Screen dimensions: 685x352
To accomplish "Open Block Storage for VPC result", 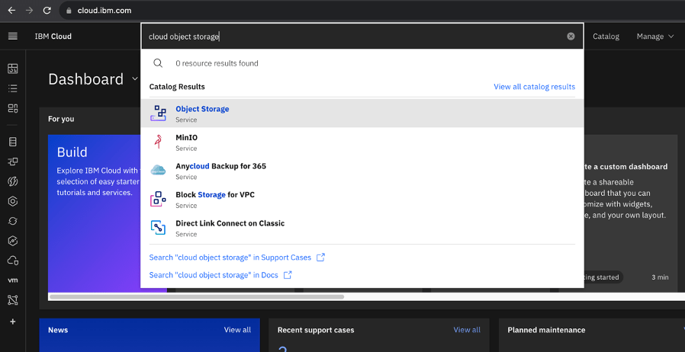I will (214, 195).
